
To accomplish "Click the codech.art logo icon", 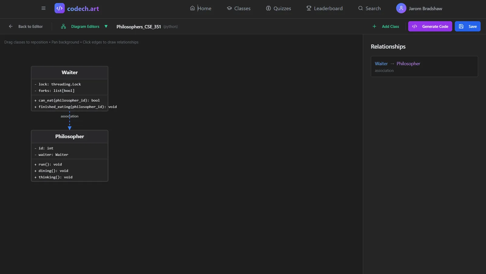I will point(60,8).
